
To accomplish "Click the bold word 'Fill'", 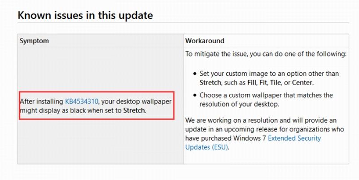I will click(x=252, y=83).
